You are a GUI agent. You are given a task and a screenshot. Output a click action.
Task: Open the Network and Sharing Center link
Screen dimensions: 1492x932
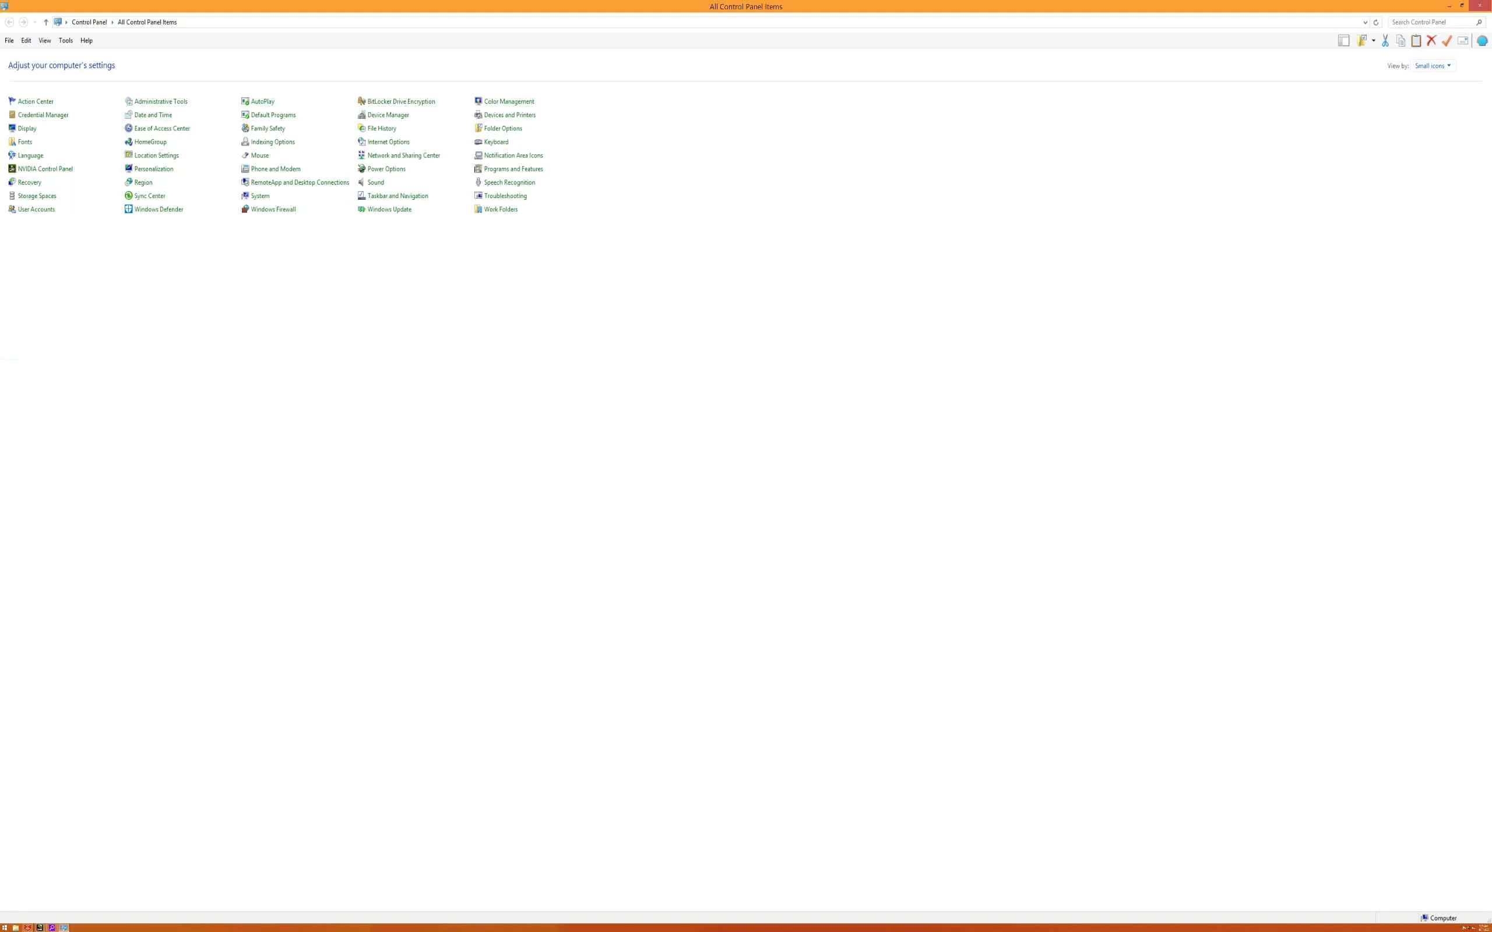403,156
